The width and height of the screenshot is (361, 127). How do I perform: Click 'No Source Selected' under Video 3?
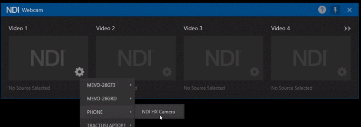(x=204, y=88)
